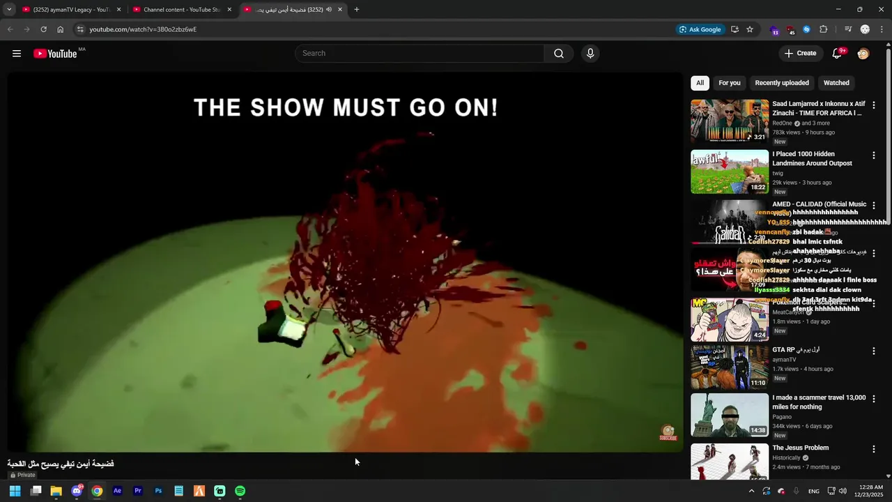The width and height of the screenshot is (892, 502).
Task: Open the GTA RP video thumbnail
Action: (x=730, y=367)
